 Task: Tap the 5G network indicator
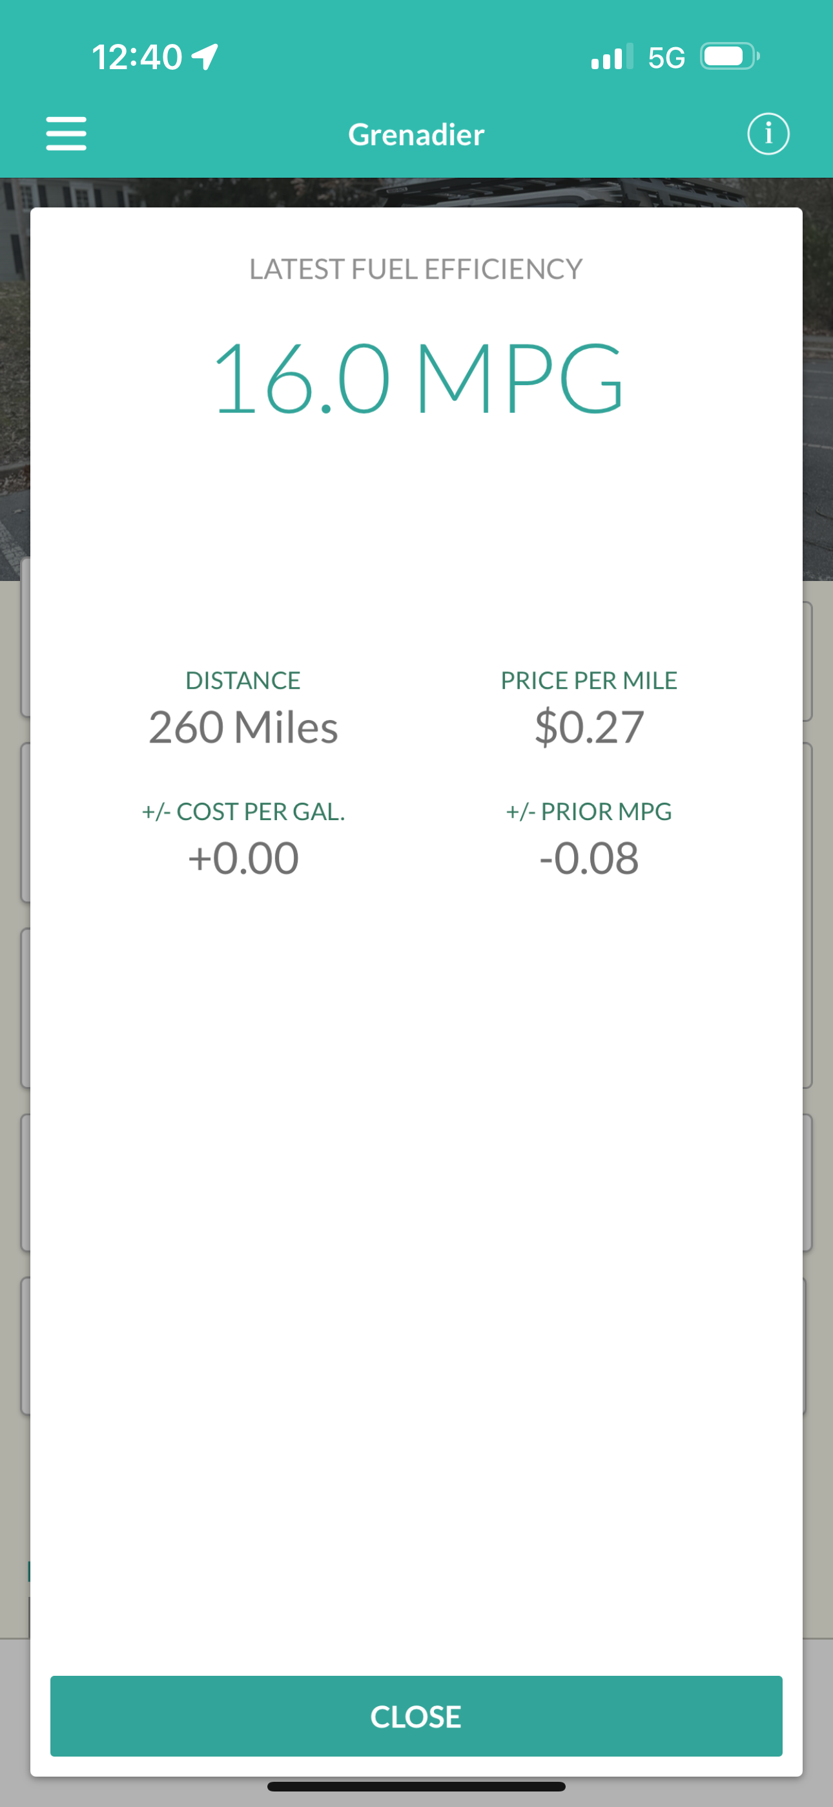(666, 58)
